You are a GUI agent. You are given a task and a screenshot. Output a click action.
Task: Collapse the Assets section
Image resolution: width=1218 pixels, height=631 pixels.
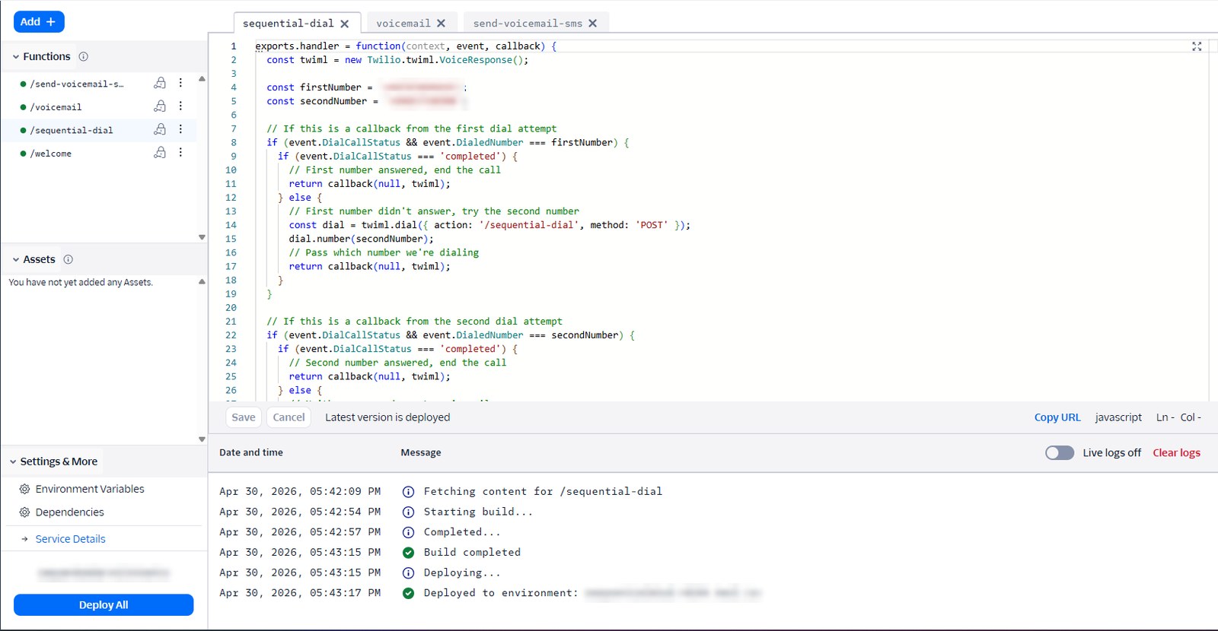point(15,260)
